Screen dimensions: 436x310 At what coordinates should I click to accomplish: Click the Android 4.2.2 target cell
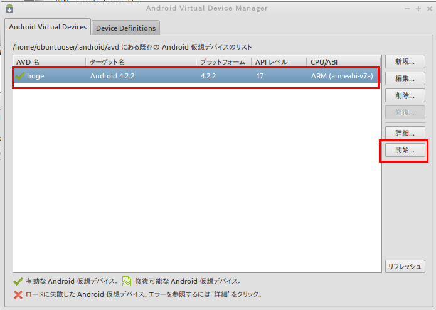pos(112,76)
